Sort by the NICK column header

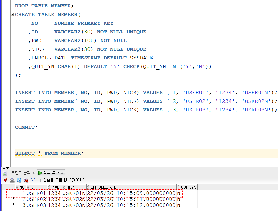click(x=74, y=187)
